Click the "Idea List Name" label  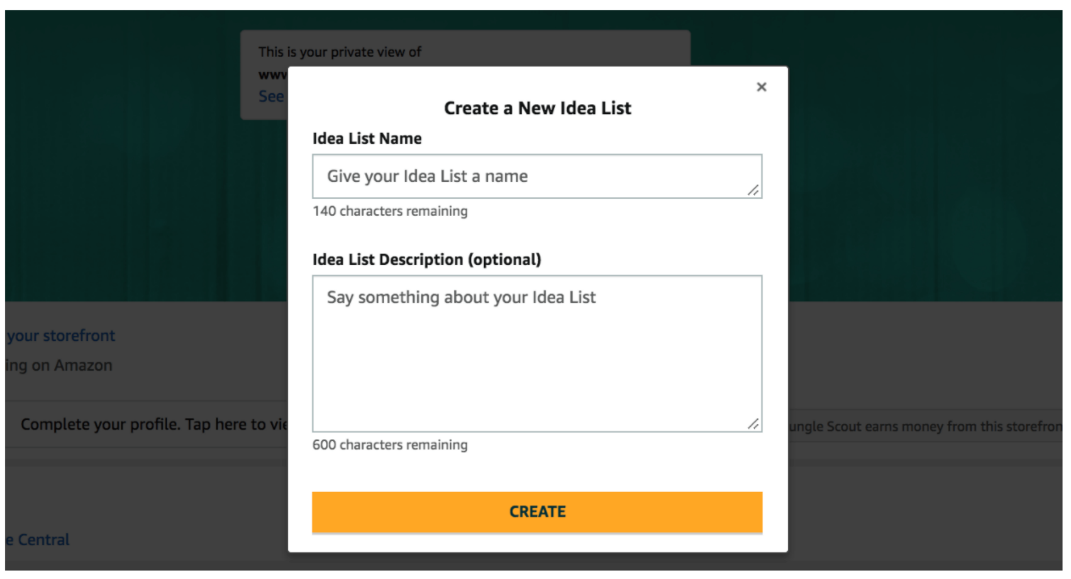point(367,139)
